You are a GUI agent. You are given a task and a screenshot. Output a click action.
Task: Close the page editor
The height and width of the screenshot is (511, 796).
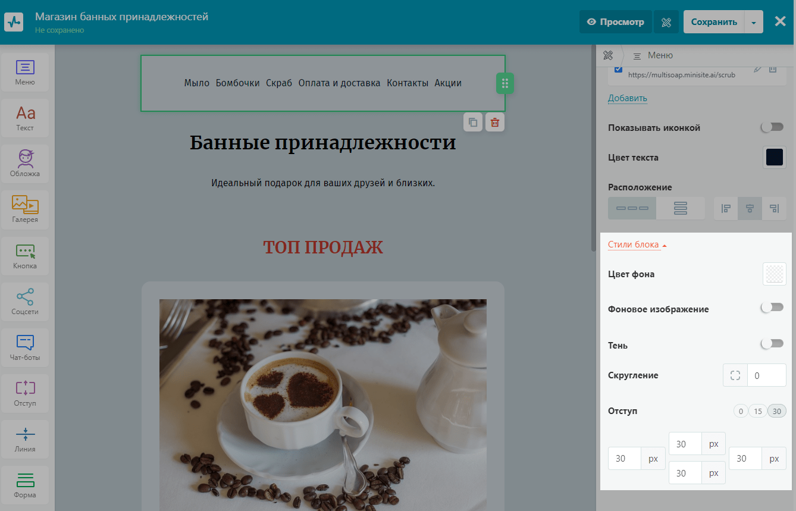[x=780, y=21]
